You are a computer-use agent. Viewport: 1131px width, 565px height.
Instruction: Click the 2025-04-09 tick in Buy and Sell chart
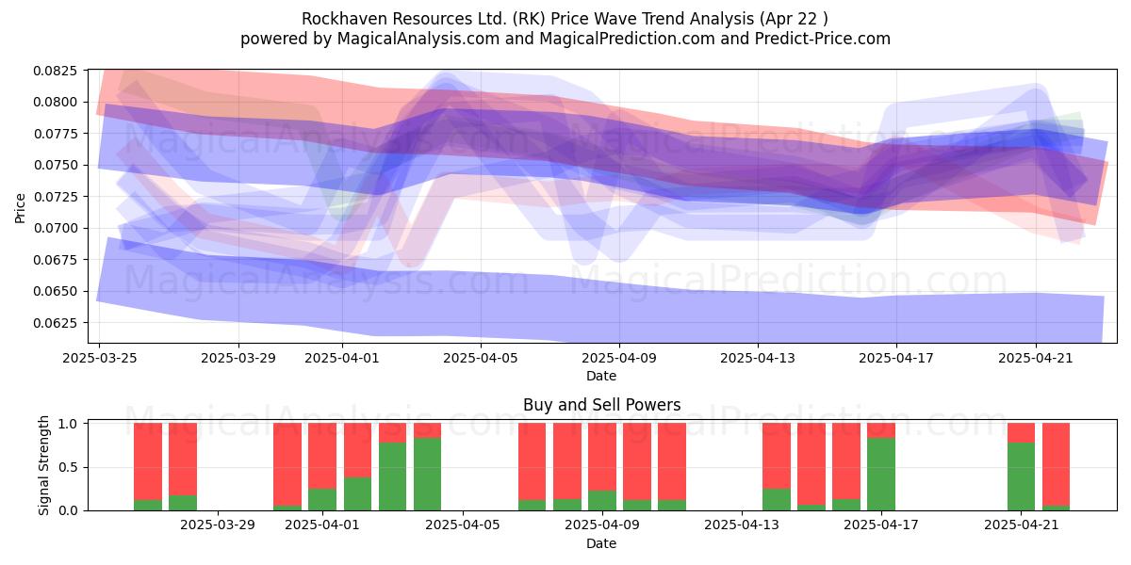tap(602, 525)
